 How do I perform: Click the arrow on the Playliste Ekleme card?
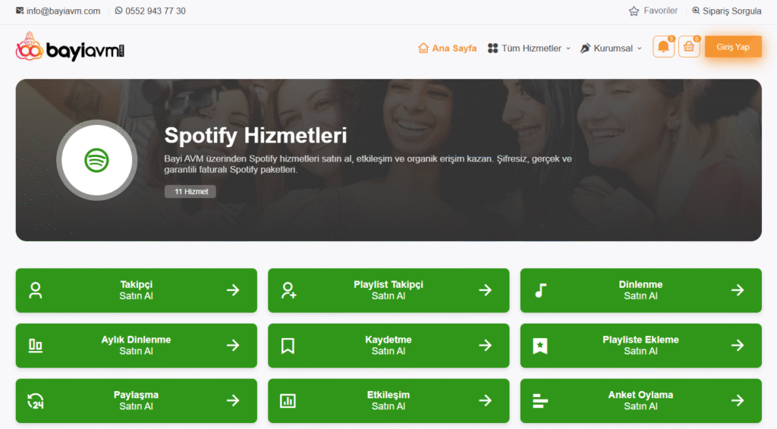(x=738, y=346)
